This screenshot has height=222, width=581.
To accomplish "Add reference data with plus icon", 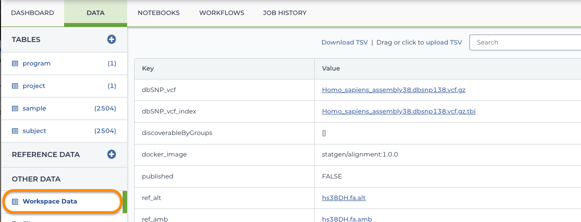I will pos(112,154).
